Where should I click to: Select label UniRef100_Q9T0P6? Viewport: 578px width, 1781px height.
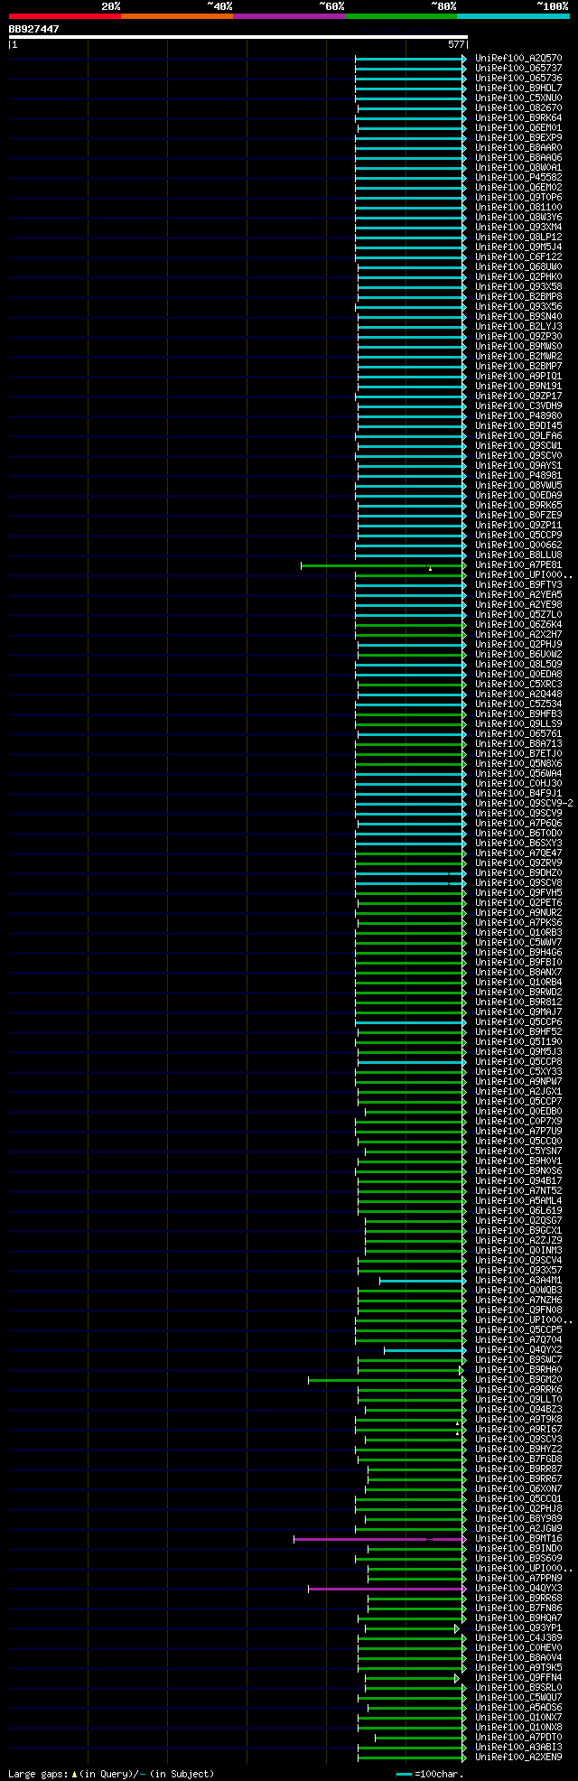(518, 198)
